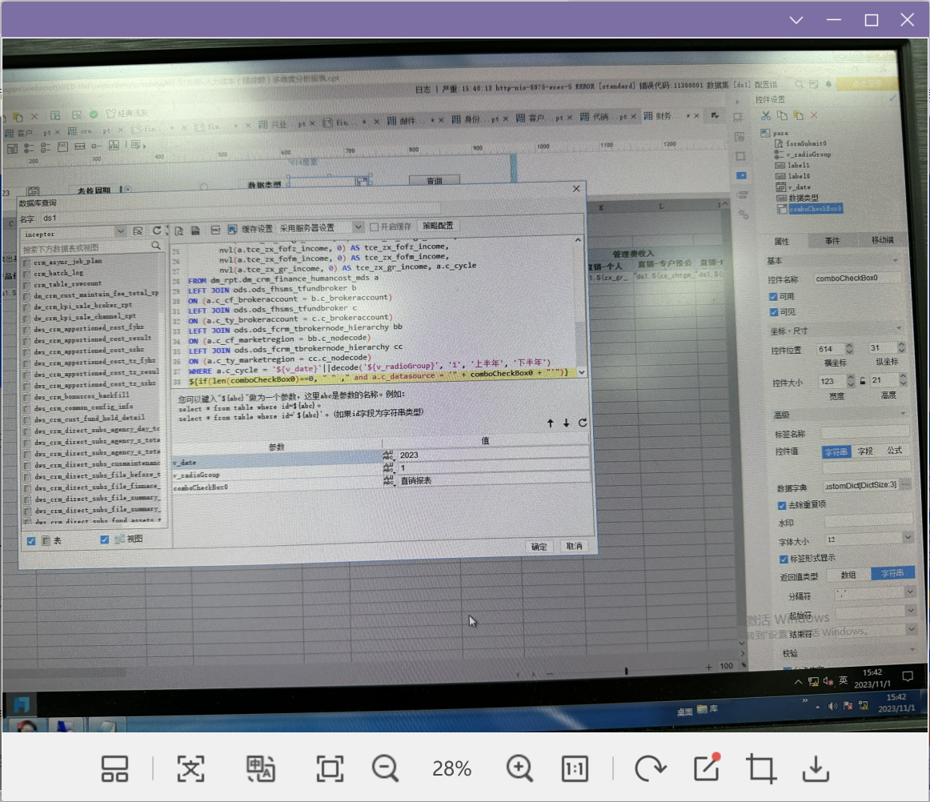
Task: Click the save icon in SQL toolbar
Action: [x=195, y=231]
